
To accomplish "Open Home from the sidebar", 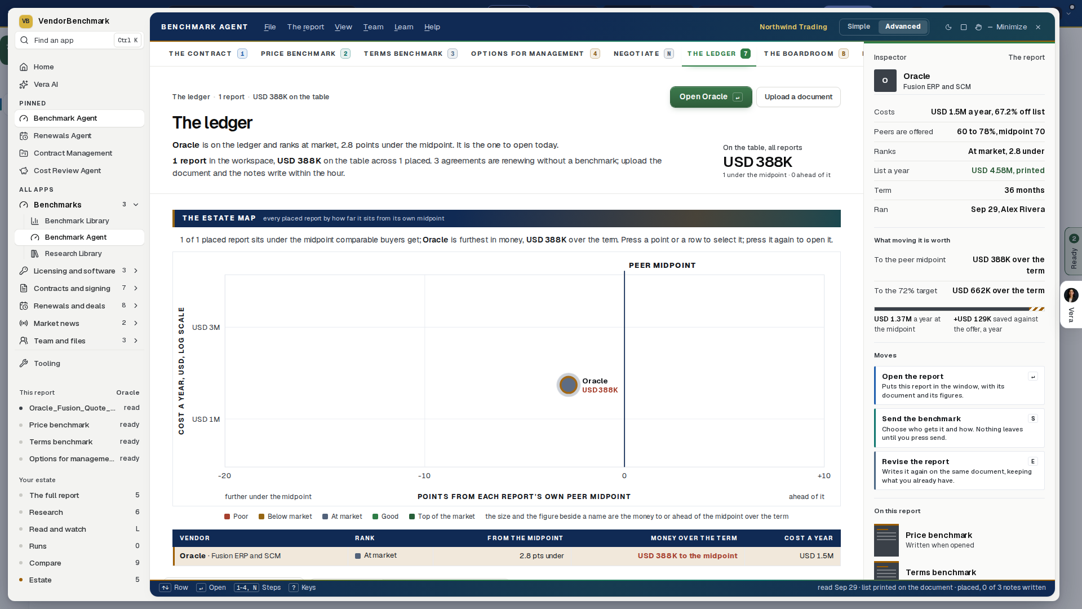I will (x=79, y=67).
